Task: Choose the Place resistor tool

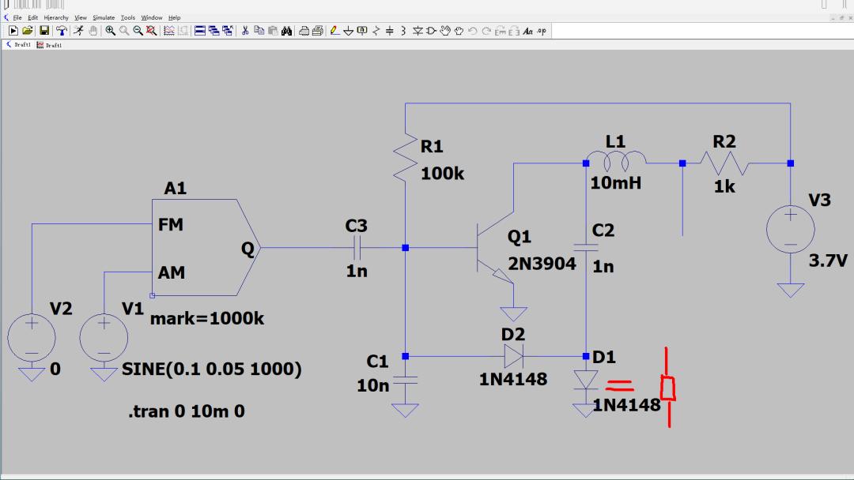Action: point(376,31)
